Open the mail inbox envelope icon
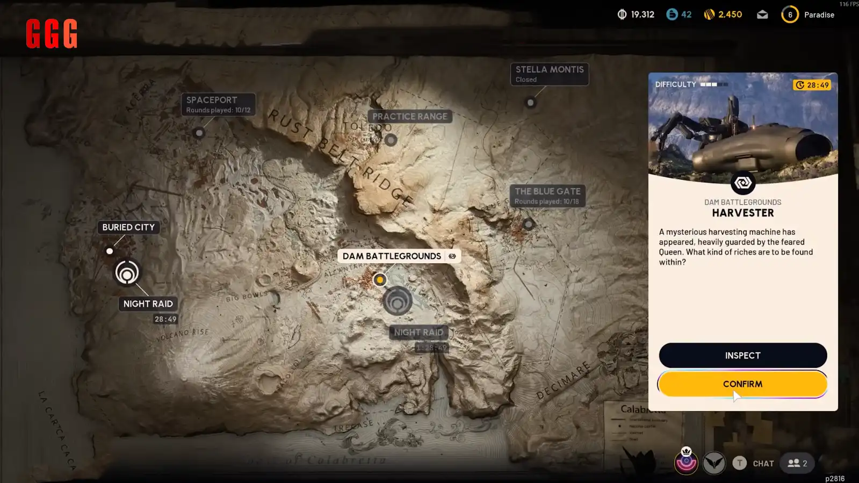The height and width of the screenshot is (483, 859). pos(762,15)
